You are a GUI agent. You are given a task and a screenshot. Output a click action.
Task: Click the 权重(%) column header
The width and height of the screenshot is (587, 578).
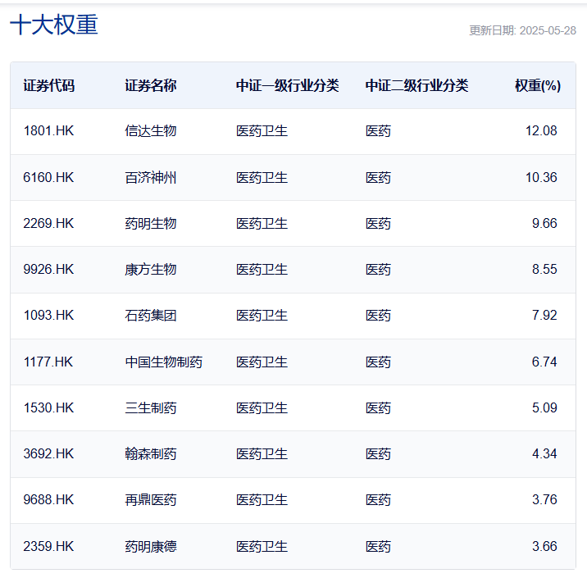(x=538, y=86)
